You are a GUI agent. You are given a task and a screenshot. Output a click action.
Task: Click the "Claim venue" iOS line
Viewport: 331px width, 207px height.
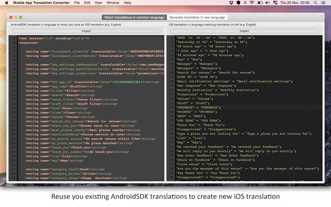click(x=204, y=164)
